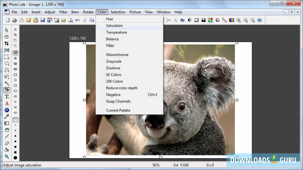Viewport: 303px width, 170px height.
Task: Click the blue help question icon
Action: pos(259,20)
